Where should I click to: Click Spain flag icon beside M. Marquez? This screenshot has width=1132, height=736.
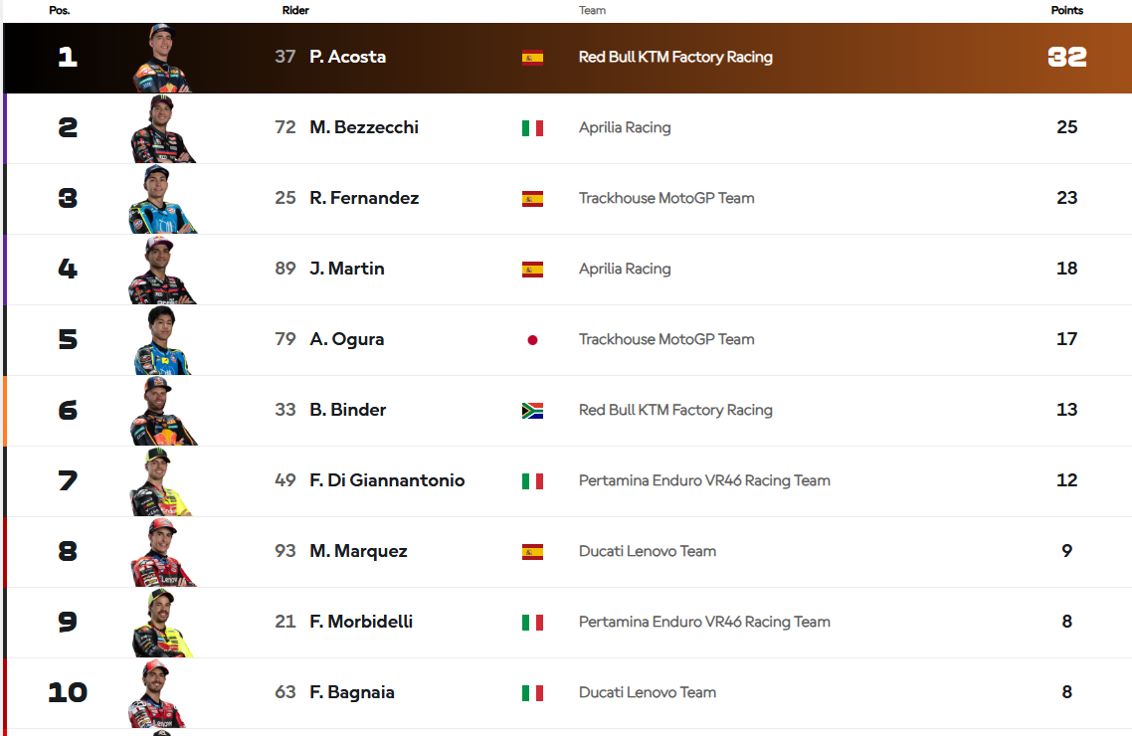532,552
